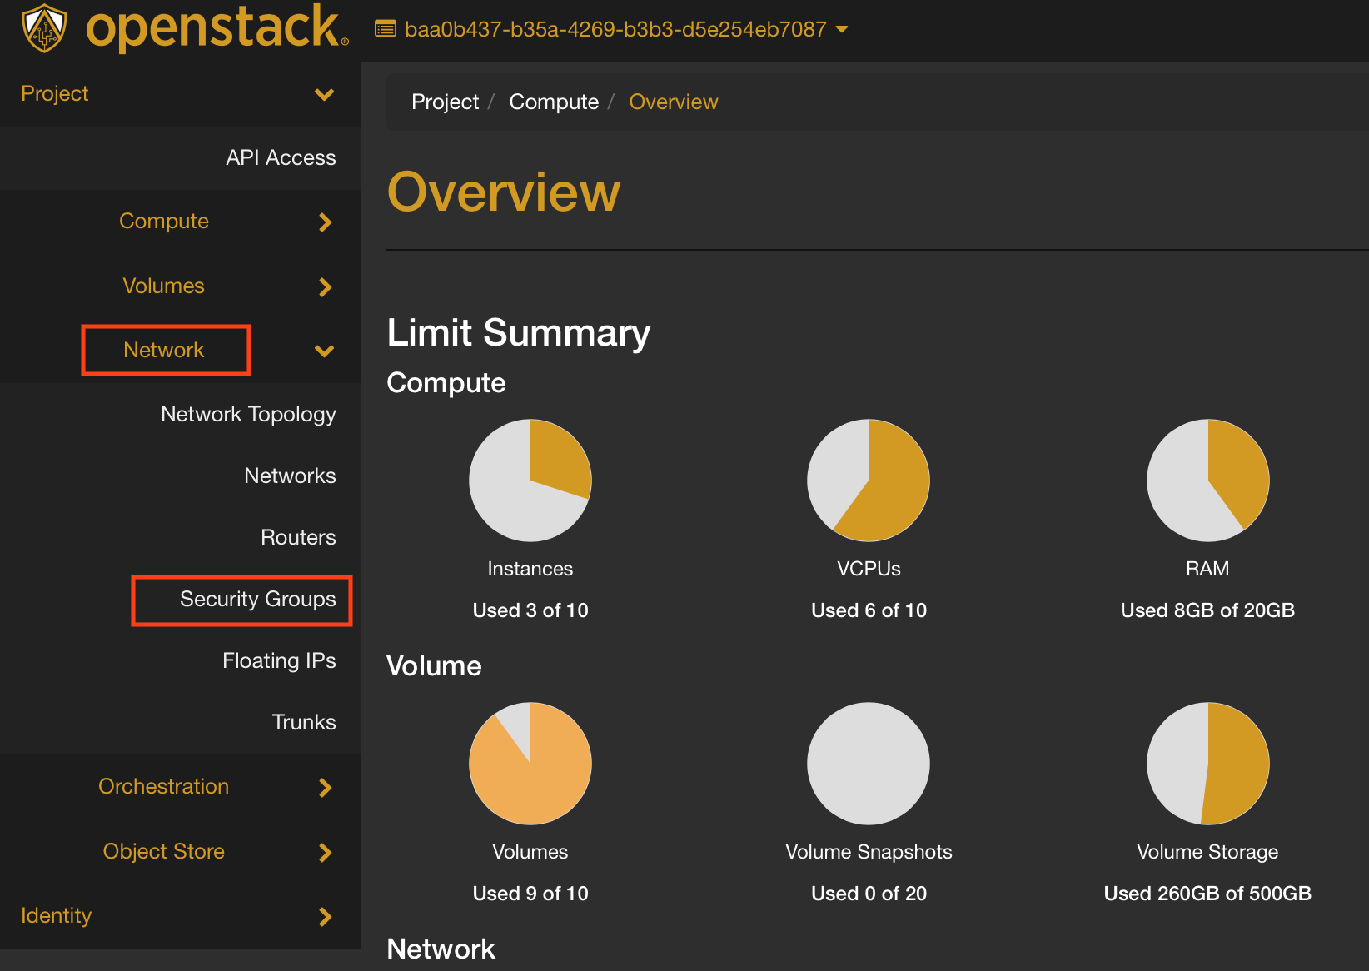
Task: Open the Project menu
Action: coord(55,93)
